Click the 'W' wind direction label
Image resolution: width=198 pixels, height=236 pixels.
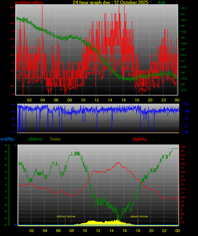pyautogui.click(x=187, y=111)
